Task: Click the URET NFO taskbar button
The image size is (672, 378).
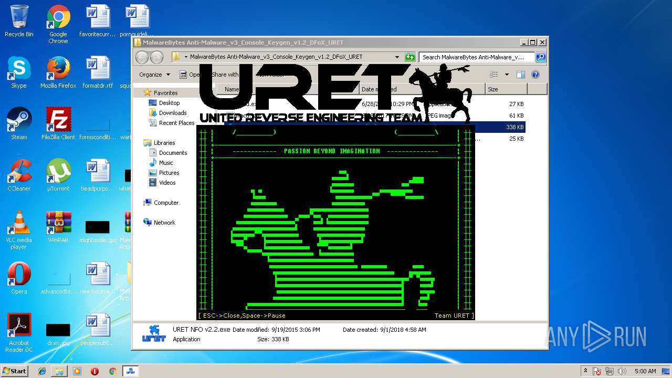Action: point(130,371)
